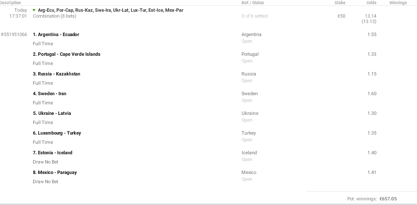Select the total odds 13.14

coord(370,16)
